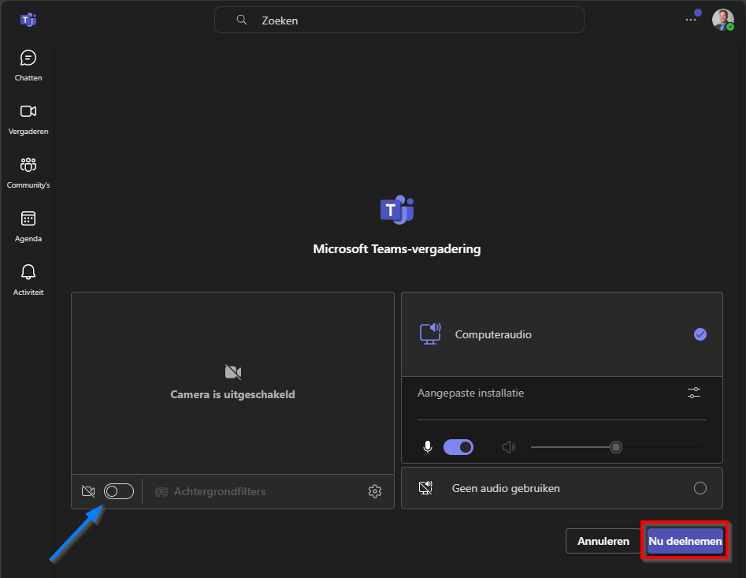This screenshot has height=578, width=746.
Task: Click in the Zoeken search field
Action: pos(399,20)
